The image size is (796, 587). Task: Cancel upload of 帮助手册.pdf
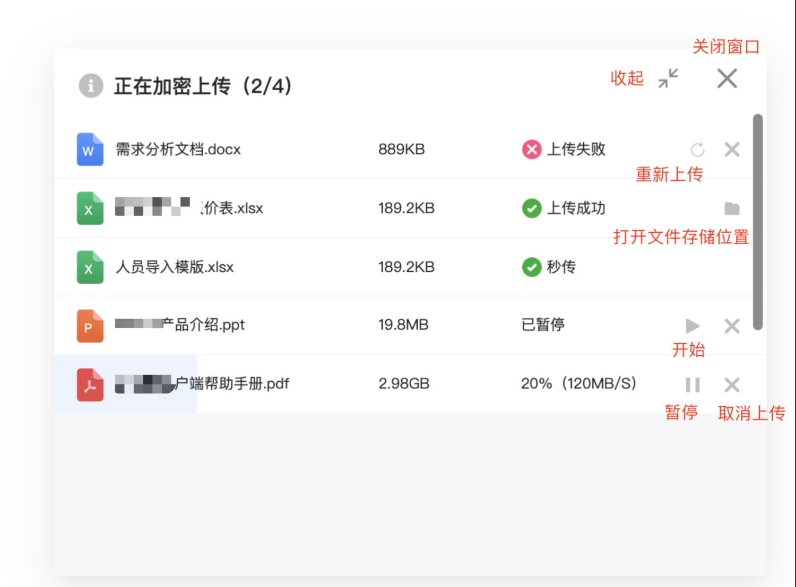click(732, 384)
